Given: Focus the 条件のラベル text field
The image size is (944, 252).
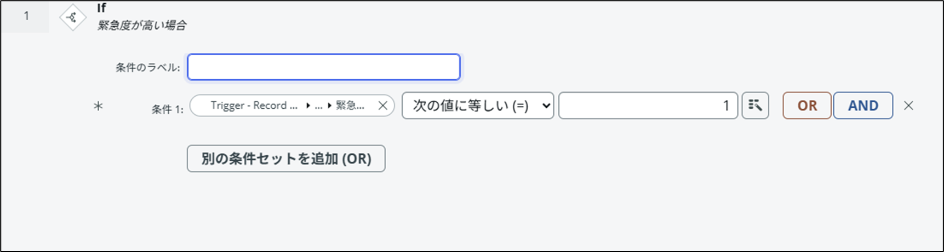Looking at the screenshot, I should (x=323, y=67).
